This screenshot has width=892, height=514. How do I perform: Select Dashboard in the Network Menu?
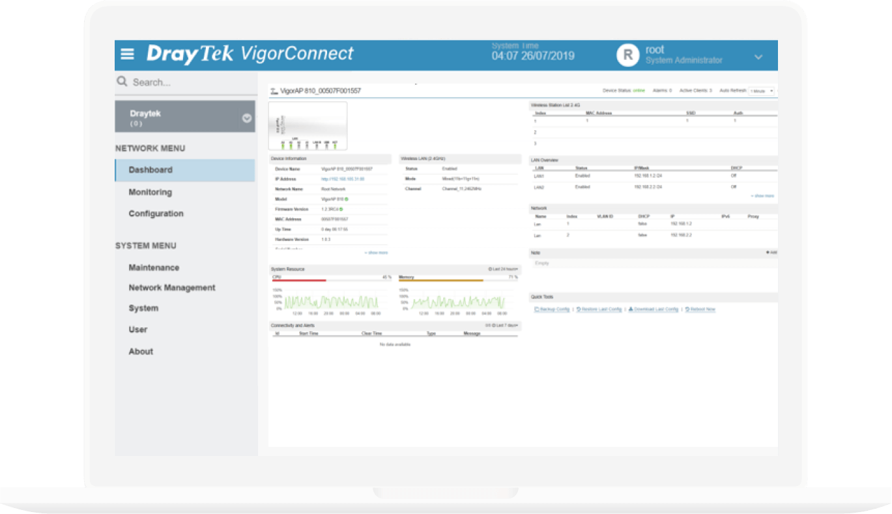pyautogui.click(x=185, y=170)
